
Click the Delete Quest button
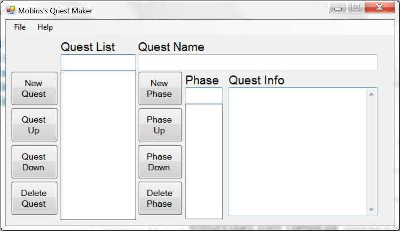pos(34,198)
